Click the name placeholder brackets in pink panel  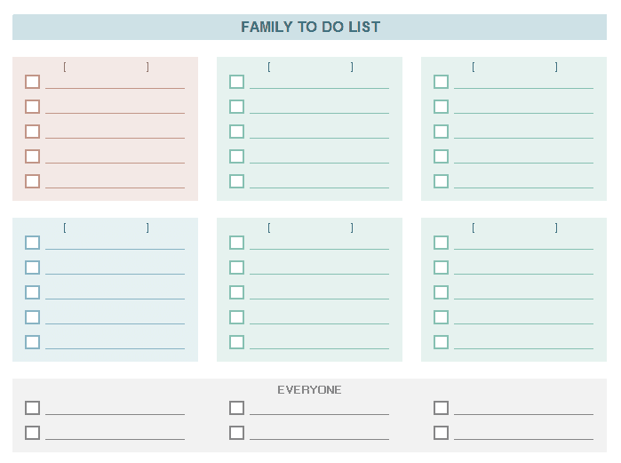click(106, 67)
